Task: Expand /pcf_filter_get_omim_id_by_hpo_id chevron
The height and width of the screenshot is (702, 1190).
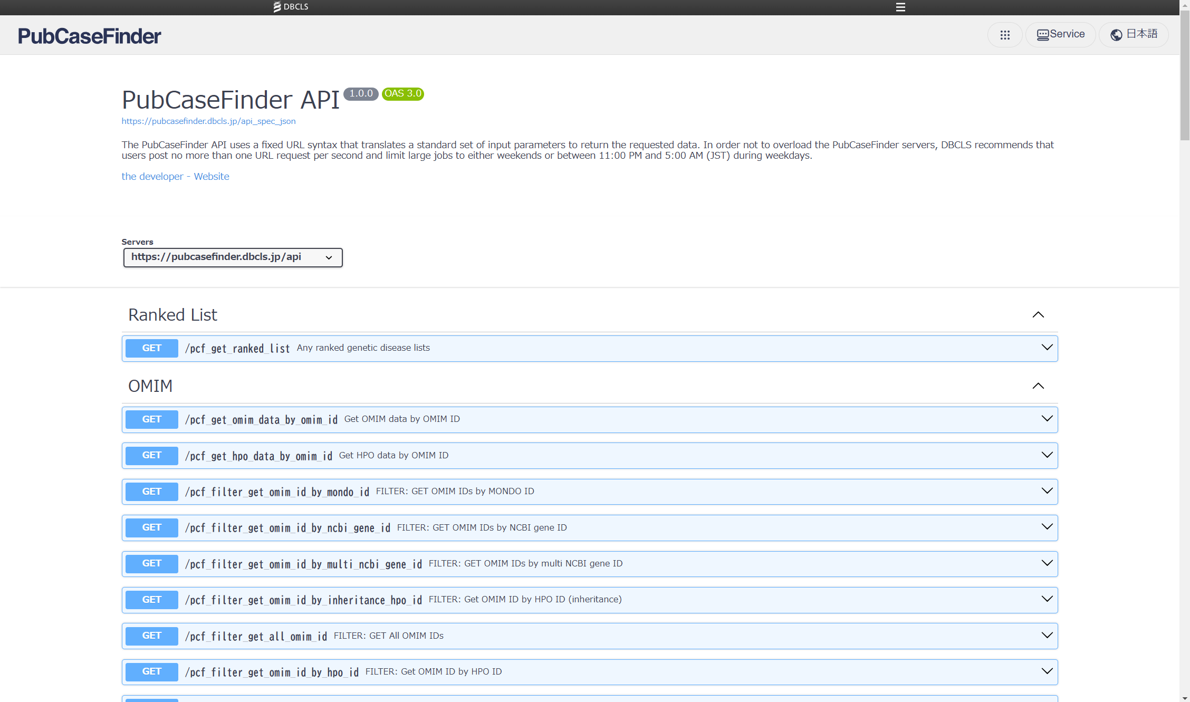Action: click(1047, 671)
